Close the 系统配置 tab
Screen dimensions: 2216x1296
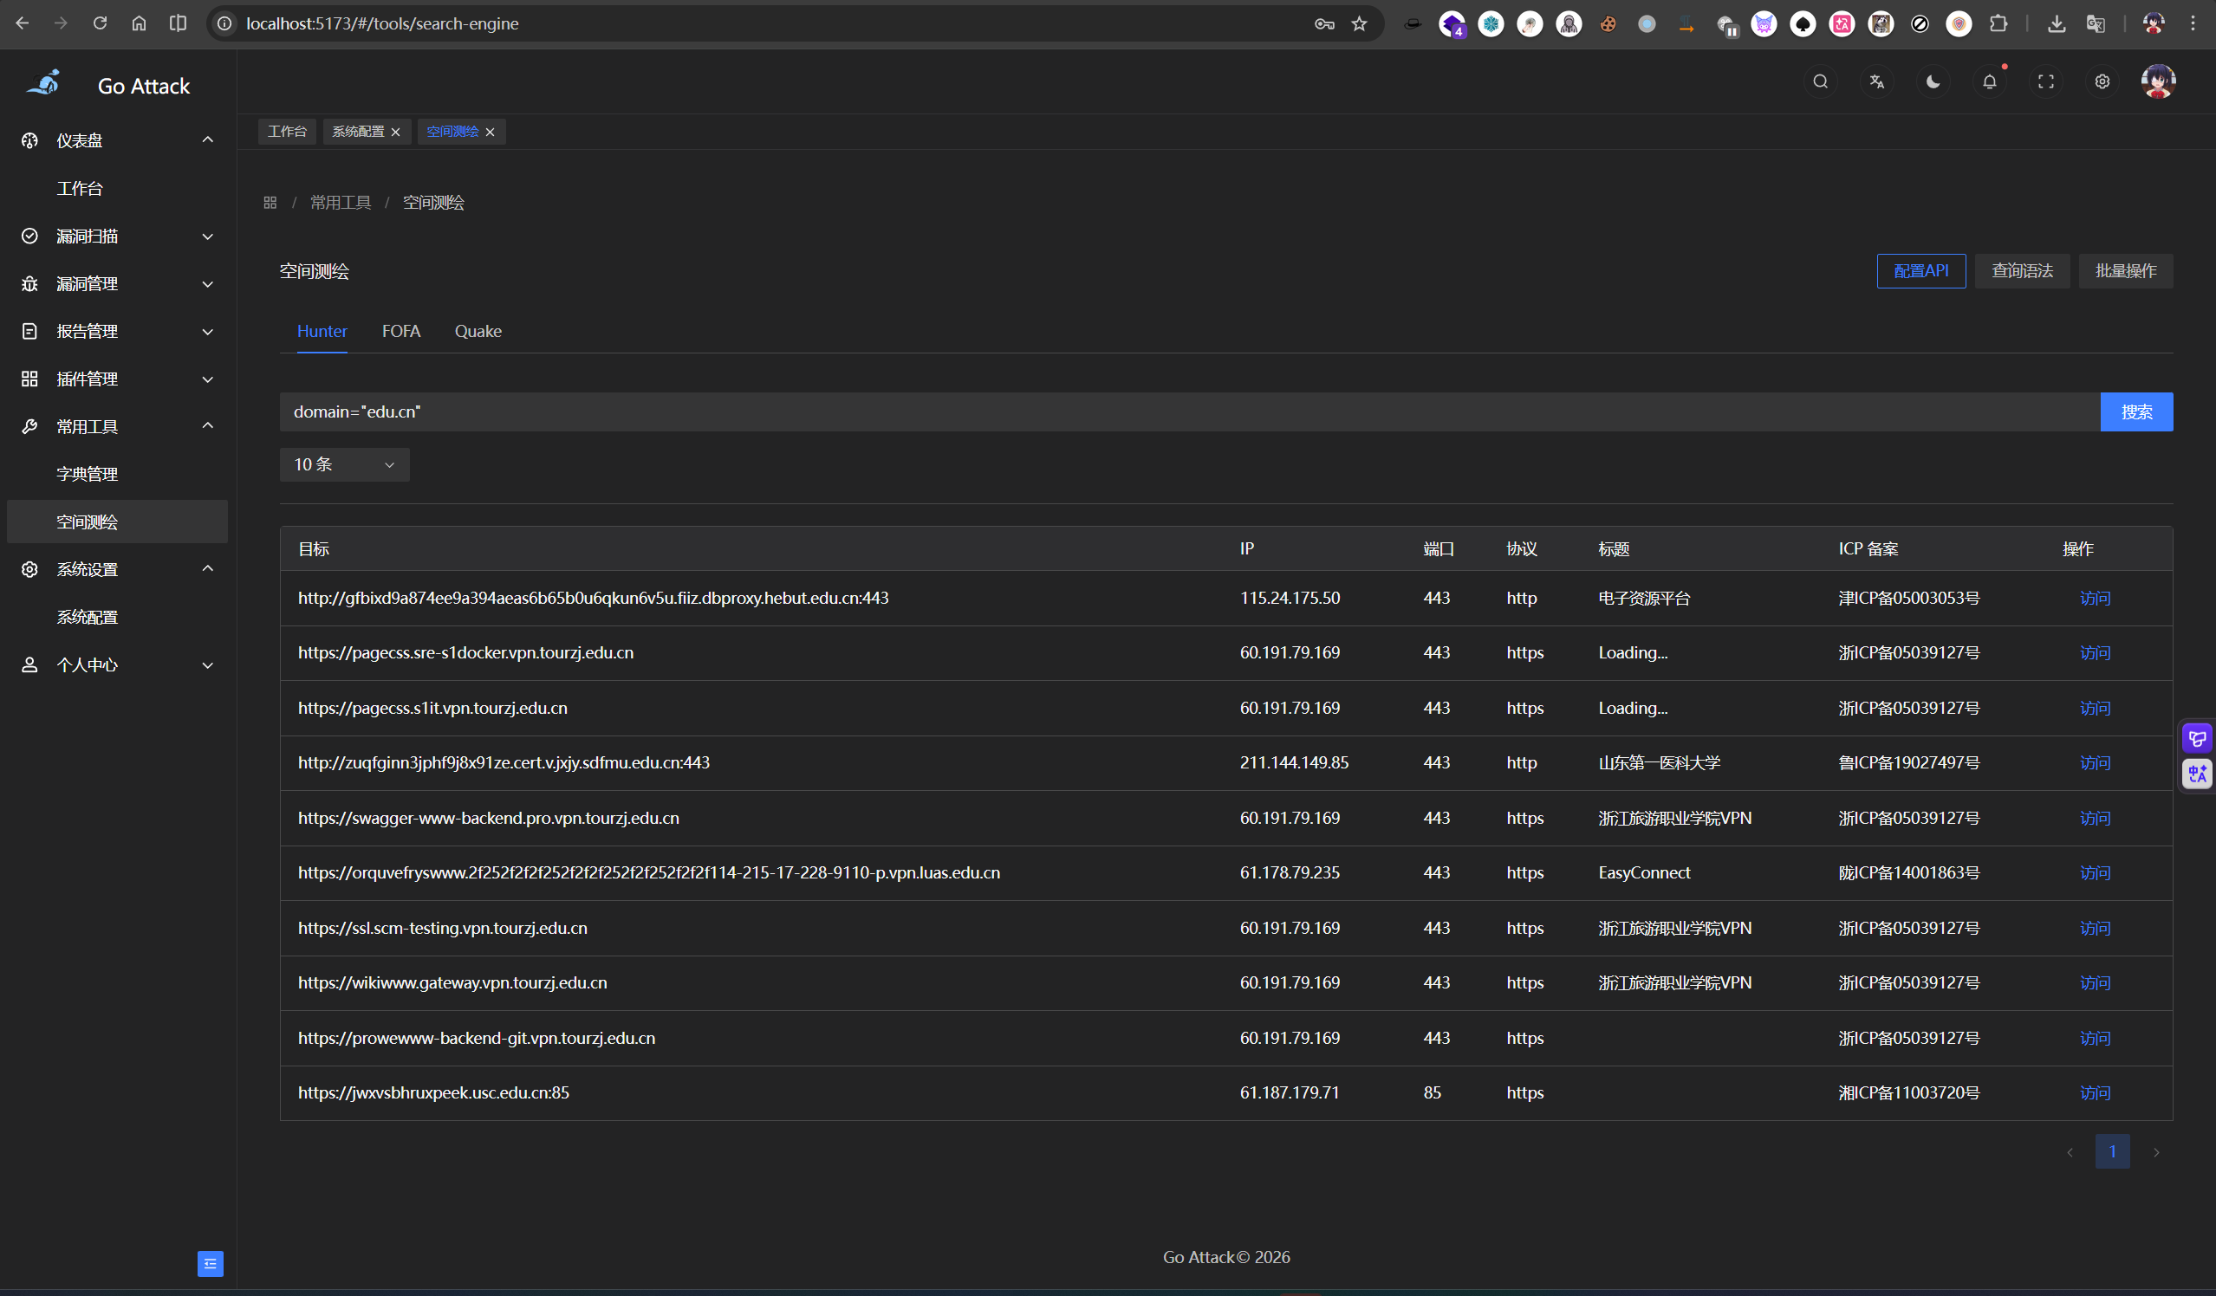396,132
